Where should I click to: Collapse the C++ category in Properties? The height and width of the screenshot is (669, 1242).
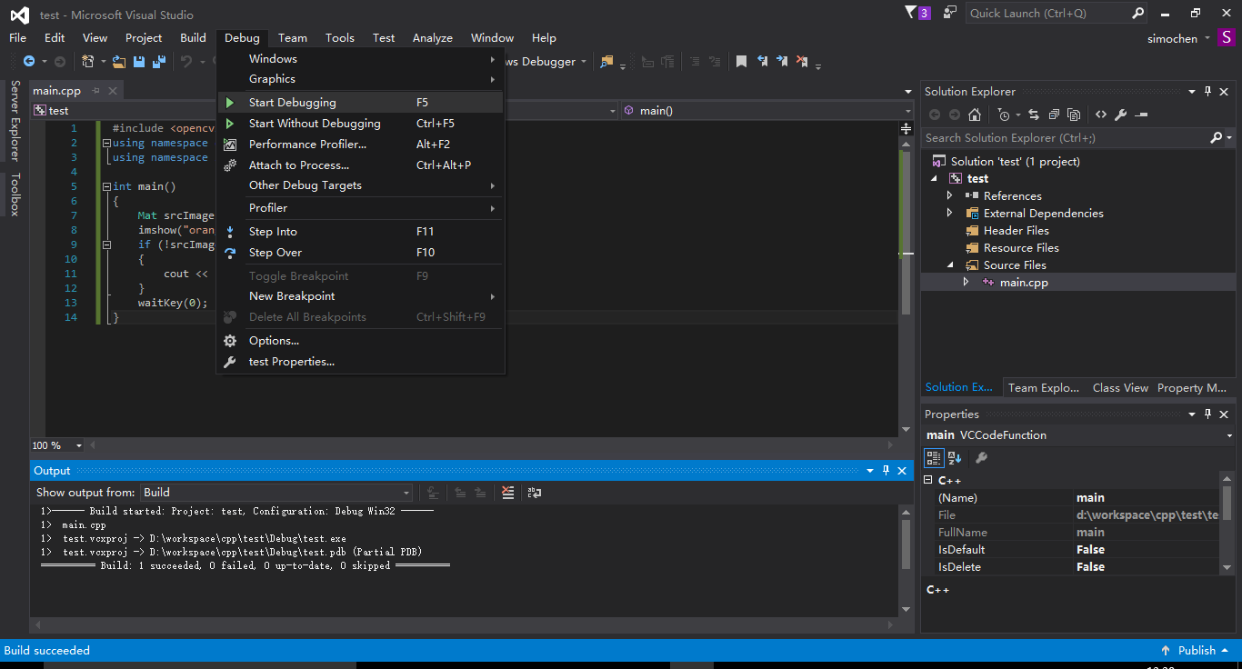928,481
